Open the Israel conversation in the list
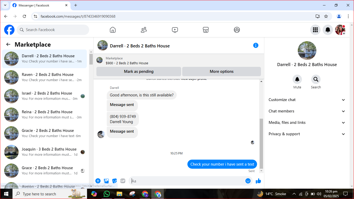The height and width of the screenshot is (199, 354). 45,96
